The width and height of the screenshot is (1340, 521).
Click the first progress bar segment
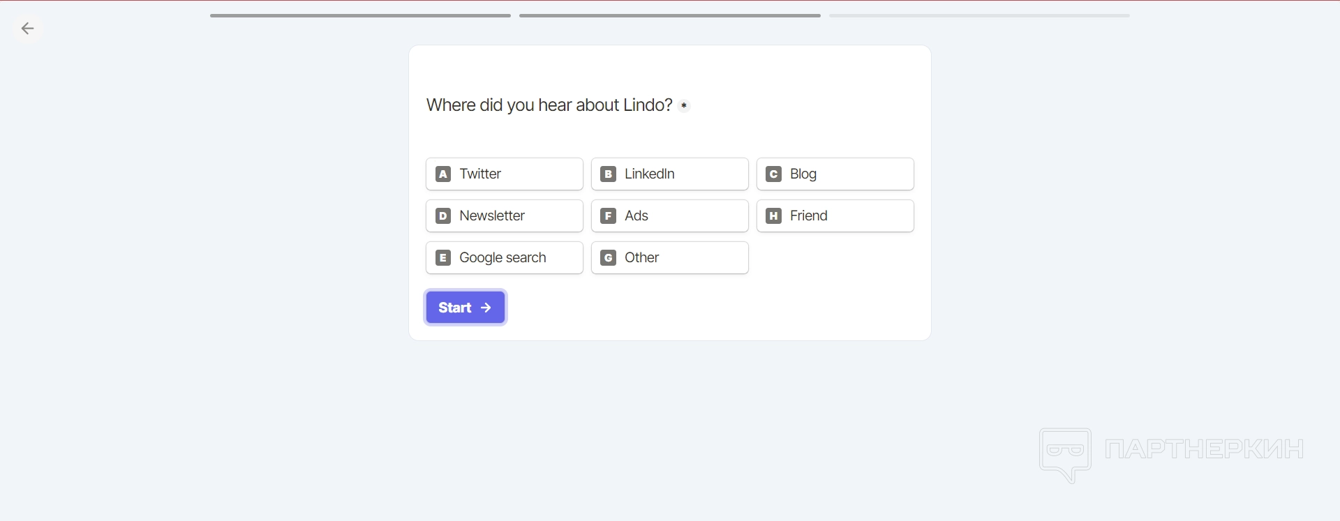[x=360, y=15]
